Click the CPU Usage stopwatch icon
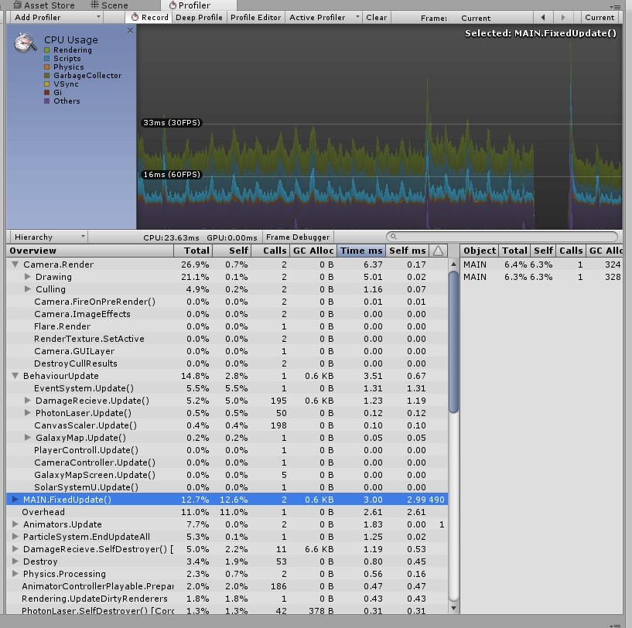Image resolution: width=632 pixels, height=628 pixels. 25,42
